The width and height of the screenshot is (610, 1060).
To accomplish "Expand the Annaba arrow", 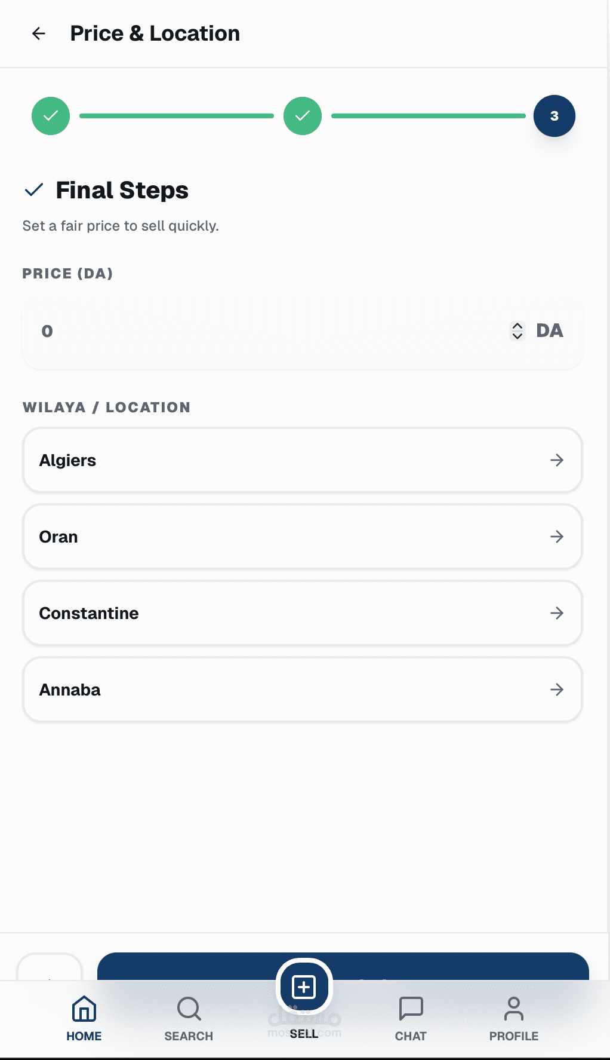I will click(556, 690).
